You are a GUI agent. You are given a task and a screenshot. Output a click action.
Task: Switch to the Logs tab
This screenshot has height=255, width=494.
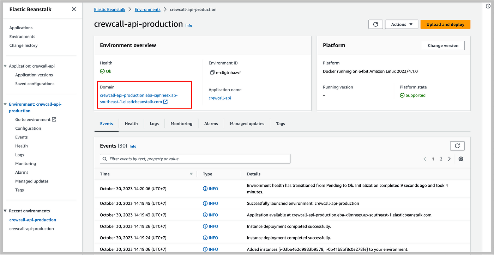pyautogui.click(x=154, y=124)
